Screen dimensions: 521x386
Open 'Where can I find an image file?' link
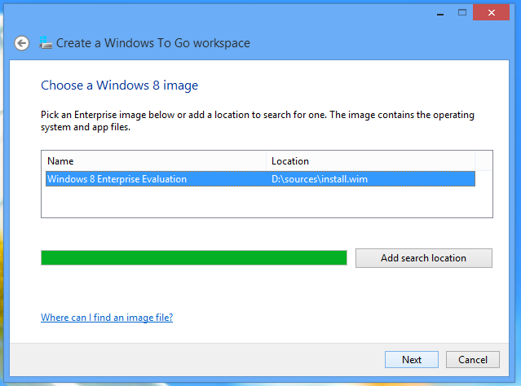tap(107, 318)
